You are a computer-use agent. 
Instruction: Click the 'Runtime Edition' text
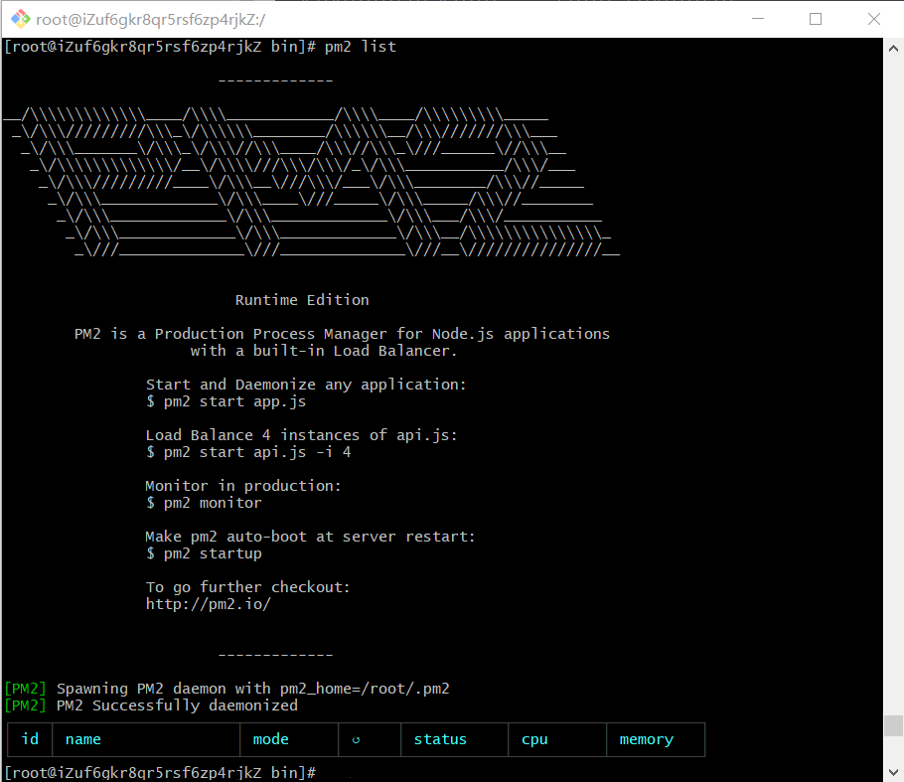[302, 300]
